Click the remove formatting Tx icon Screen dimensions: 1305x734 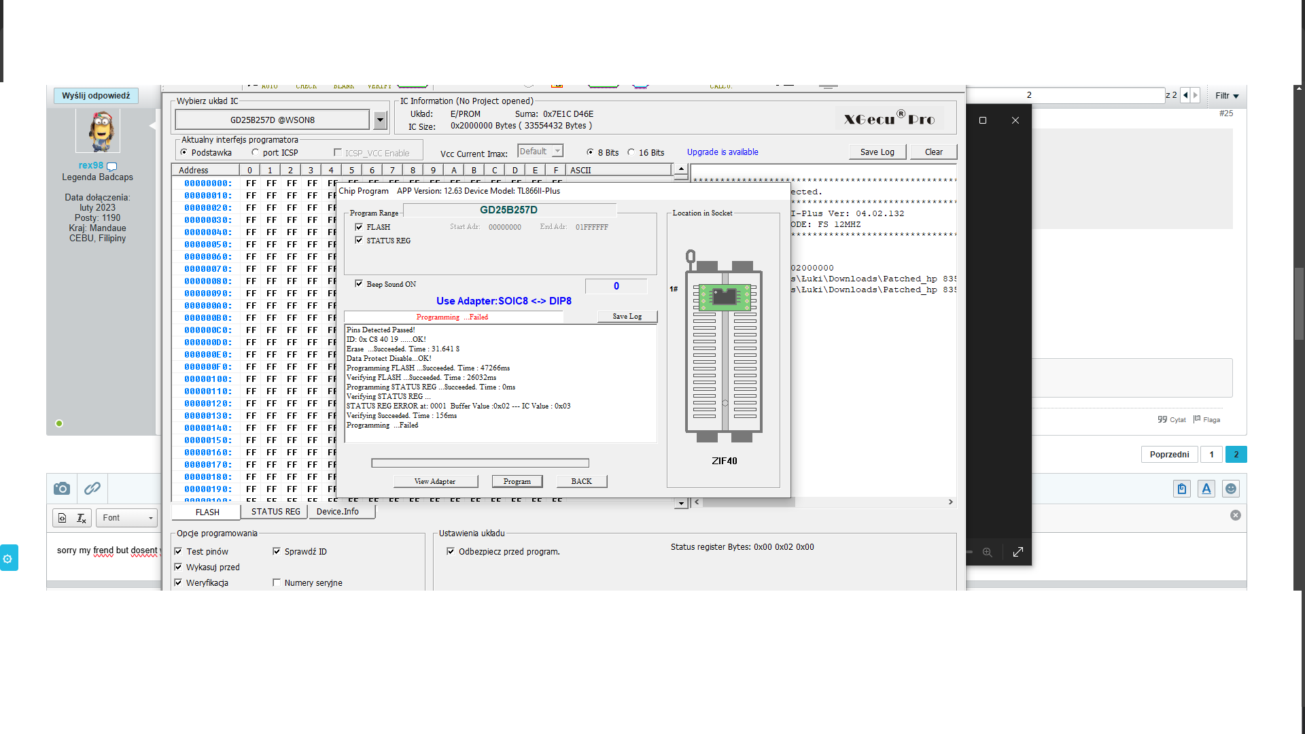81,518
